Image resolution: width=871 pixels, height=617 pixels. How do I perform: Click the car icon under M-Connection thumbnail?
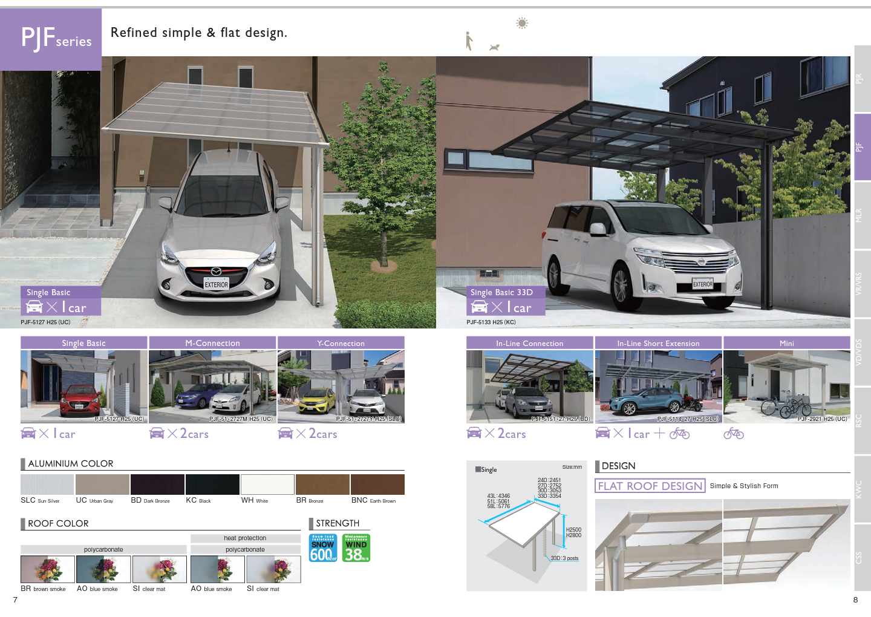coord(157,433)
